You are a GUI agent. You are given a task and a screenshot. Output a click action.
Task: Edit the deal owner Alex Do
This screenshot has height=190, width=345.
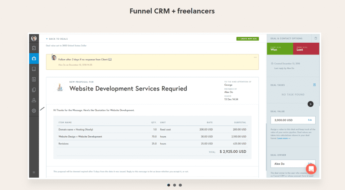[310, 163]
